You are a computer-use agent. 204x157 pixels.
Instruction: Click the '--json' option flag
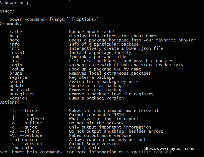click(x=27, y=115)
